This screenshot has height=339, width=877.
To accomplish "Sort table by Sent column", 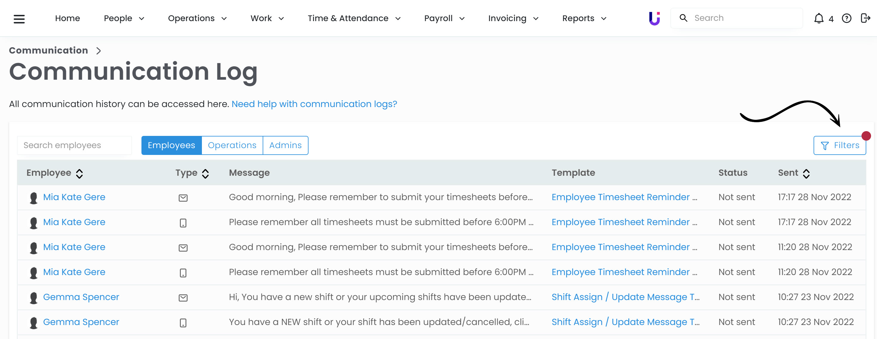I will point(806,173).
